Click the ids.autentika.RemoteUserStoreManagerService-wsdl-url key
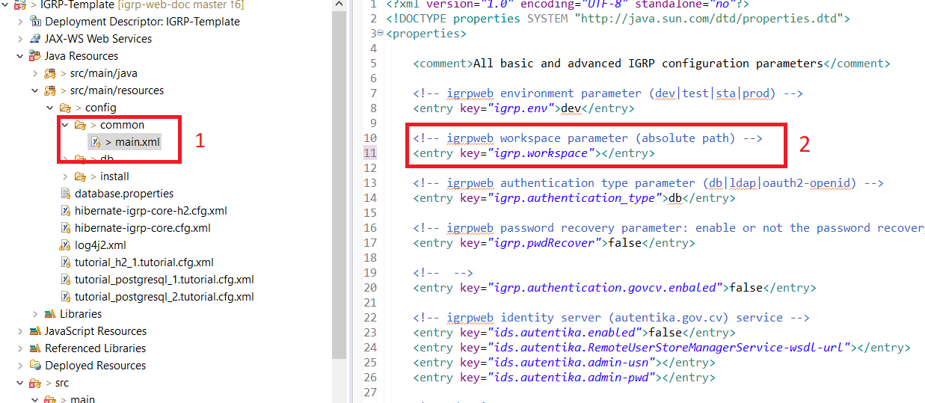This screenshot has height=403, width=925. 669,348
